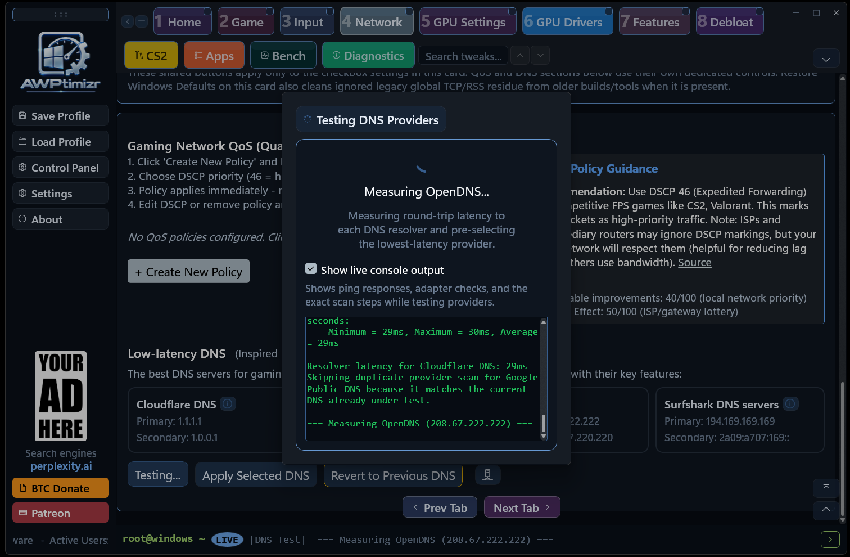Open About from sidebar
The image size is (850, 557).
tap(61, 219)
